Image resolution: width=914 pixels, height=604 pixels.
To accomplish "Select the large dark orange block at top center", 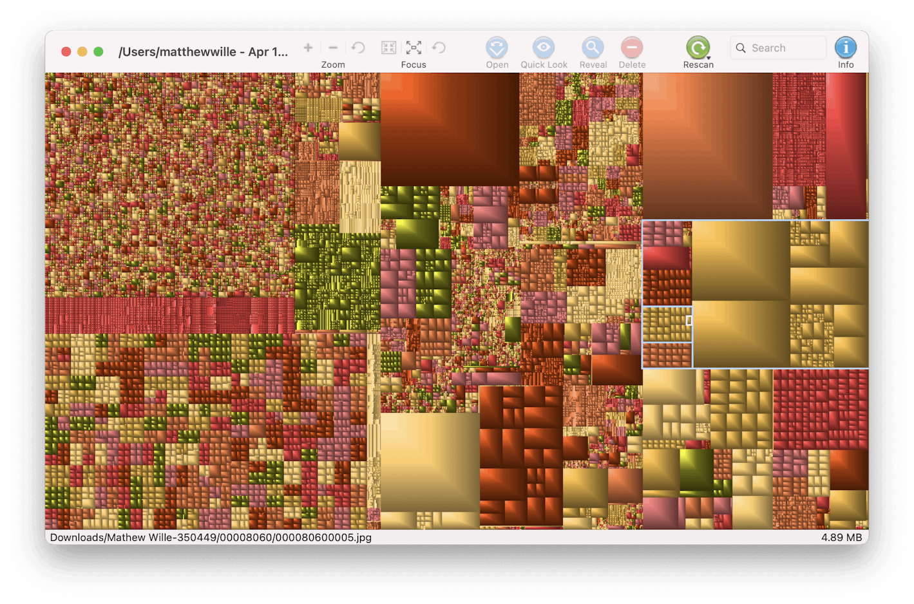I will click(449, 129).
